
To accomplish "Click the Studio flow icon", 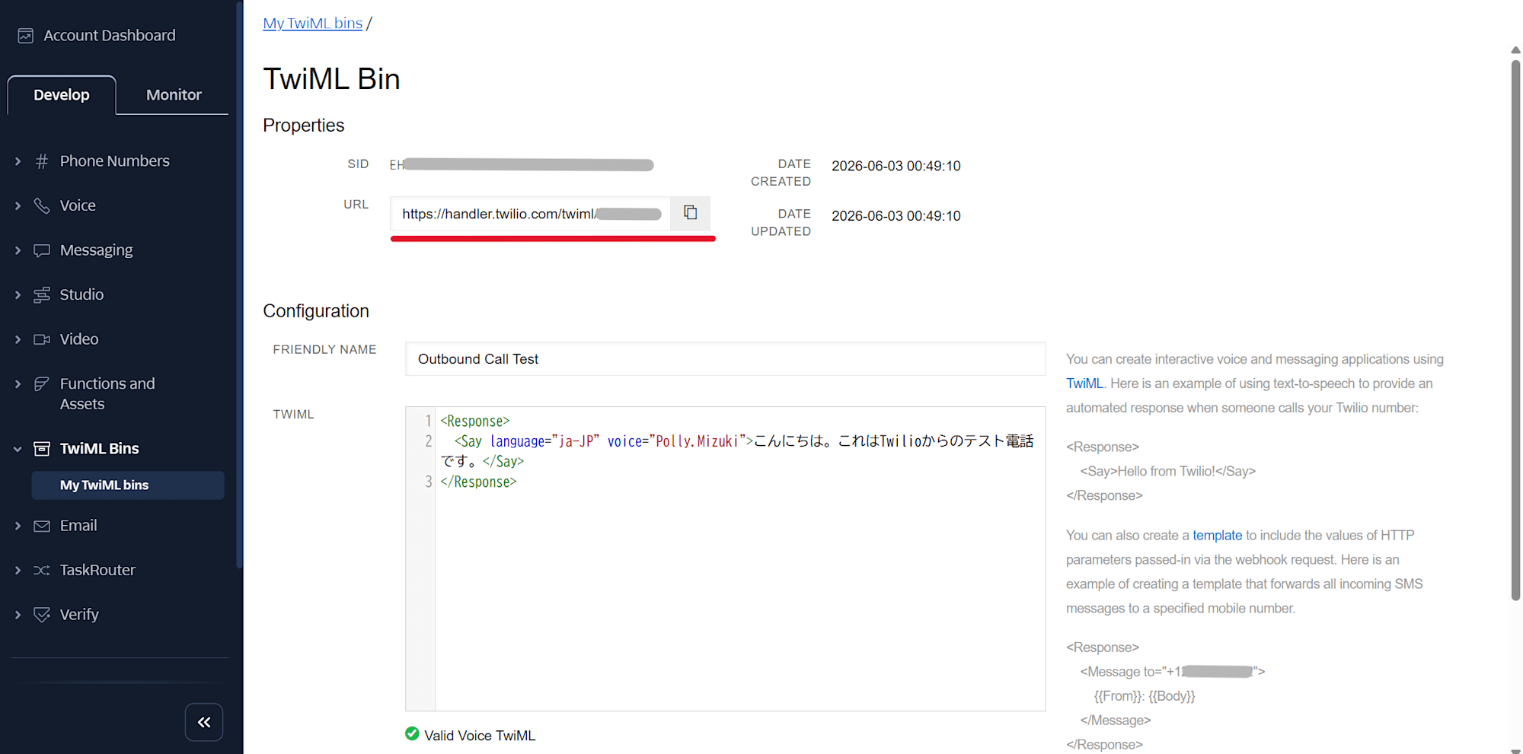I will (x=42, y=295).
